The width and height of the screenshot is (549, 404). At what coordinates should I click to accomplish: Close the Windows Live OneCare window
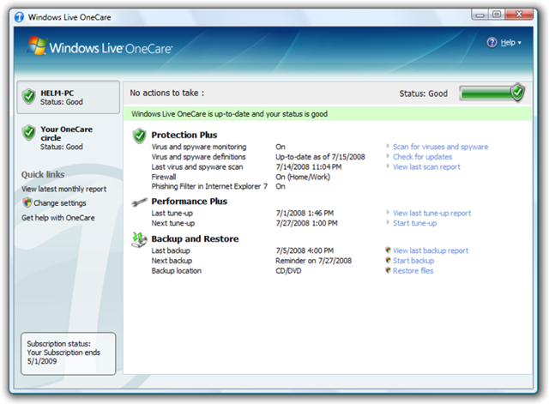click(519, 15)
